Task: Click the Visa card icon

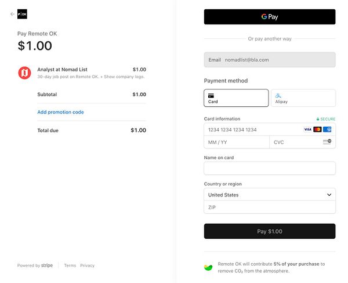Action: [x=307, y=130]
